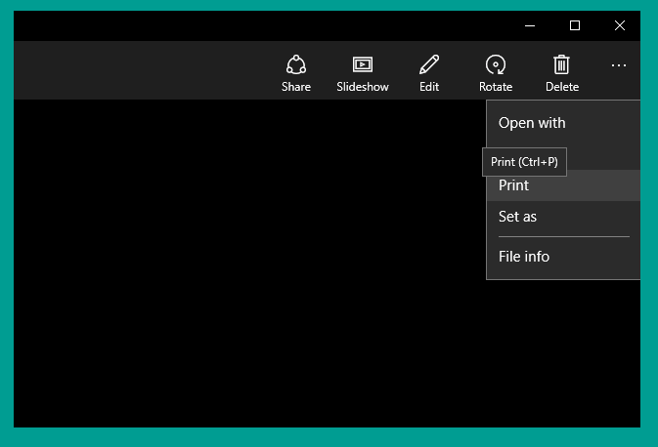Screen dimensions: 658x447
Task: Delete the photo using the trash icon
Action: tap(562, 72)
